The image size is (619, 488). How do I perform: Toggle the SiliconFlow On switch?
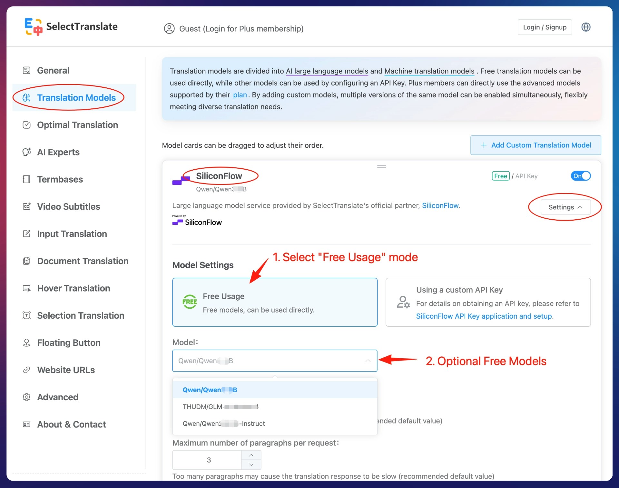pos(580,176)
